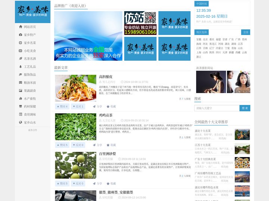
Task: Click the 共 7 人围观 viewer count
Action: (x=185, y=99)
